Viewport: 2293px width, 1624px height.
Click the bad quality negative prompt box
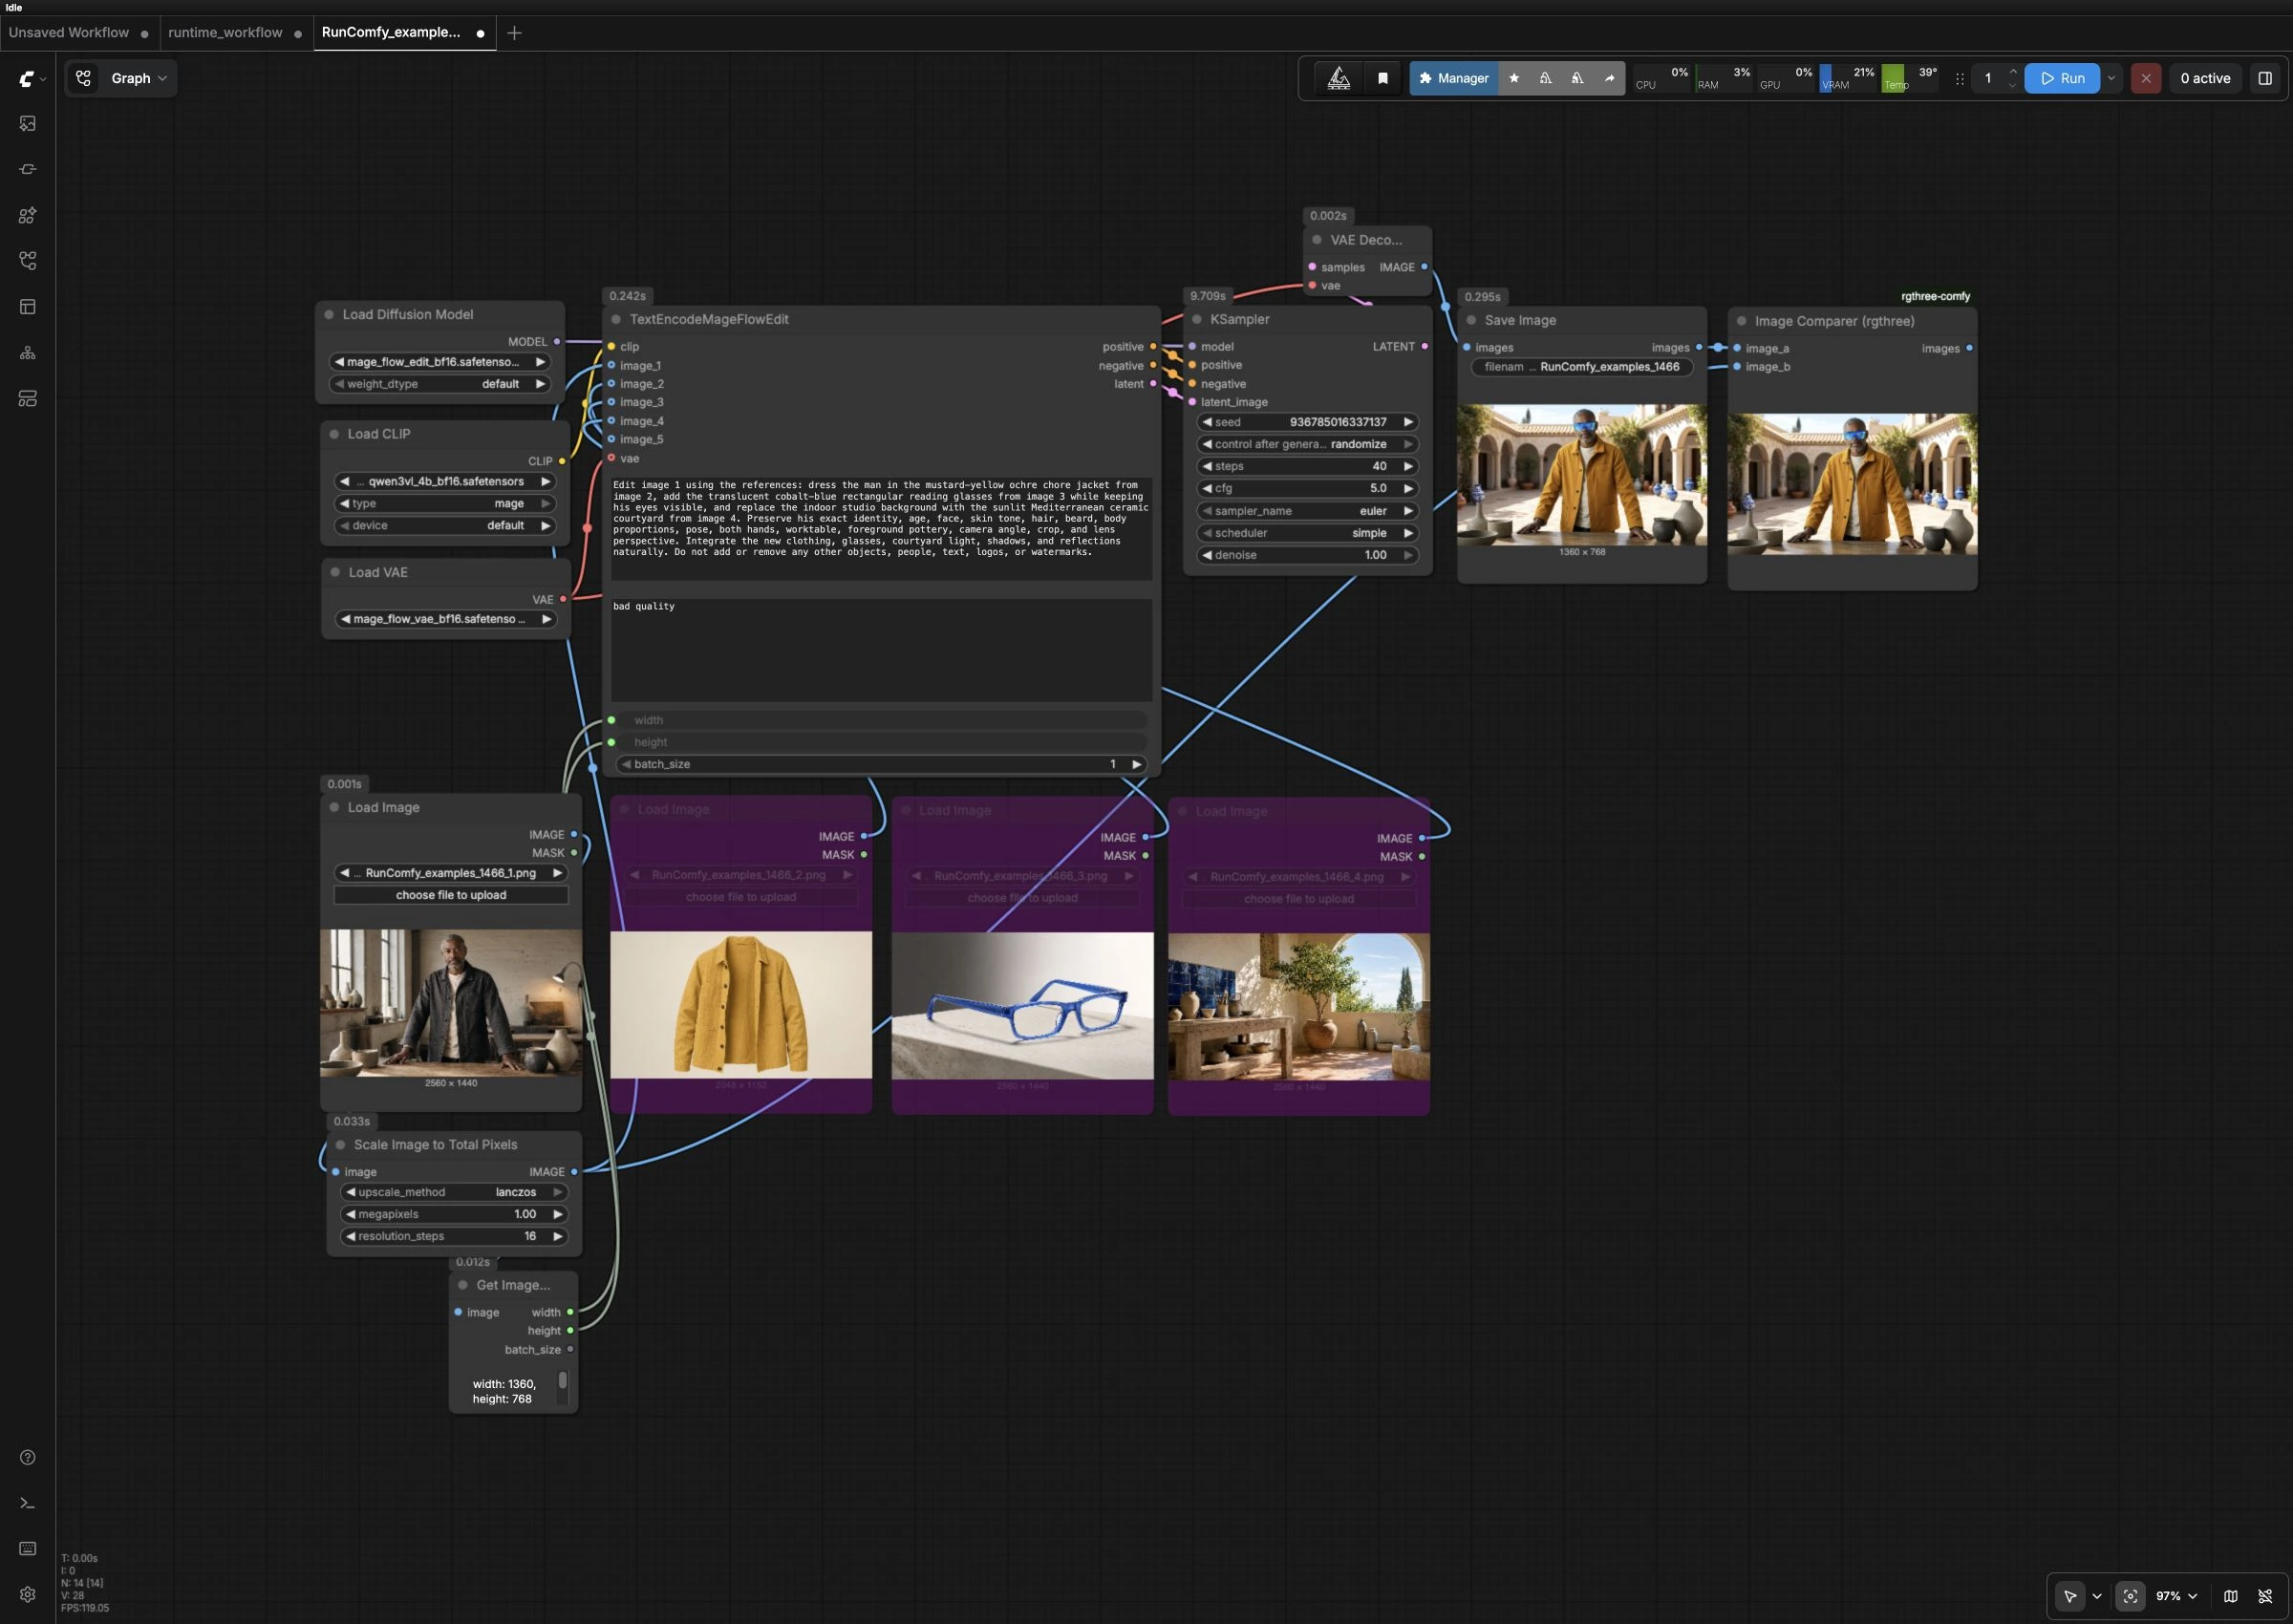pyautogui.click(x=881, y=650)
